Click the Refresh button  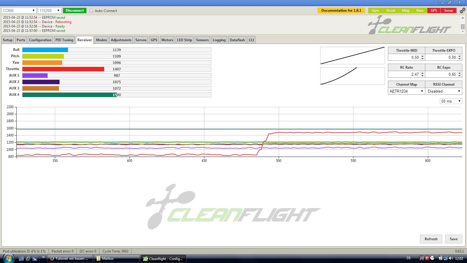431,239
